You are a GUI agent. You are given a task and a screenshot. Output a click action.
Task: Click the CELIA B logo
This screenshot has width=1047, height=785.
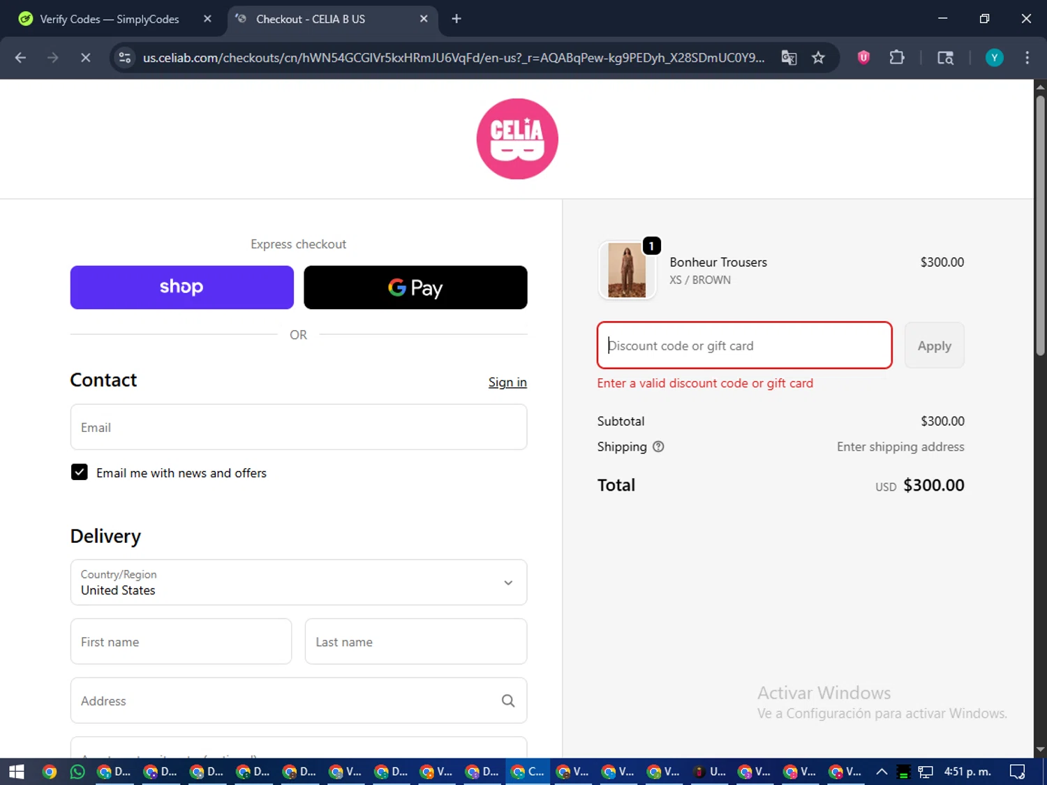pyautogui.click(x=517, y=139)
